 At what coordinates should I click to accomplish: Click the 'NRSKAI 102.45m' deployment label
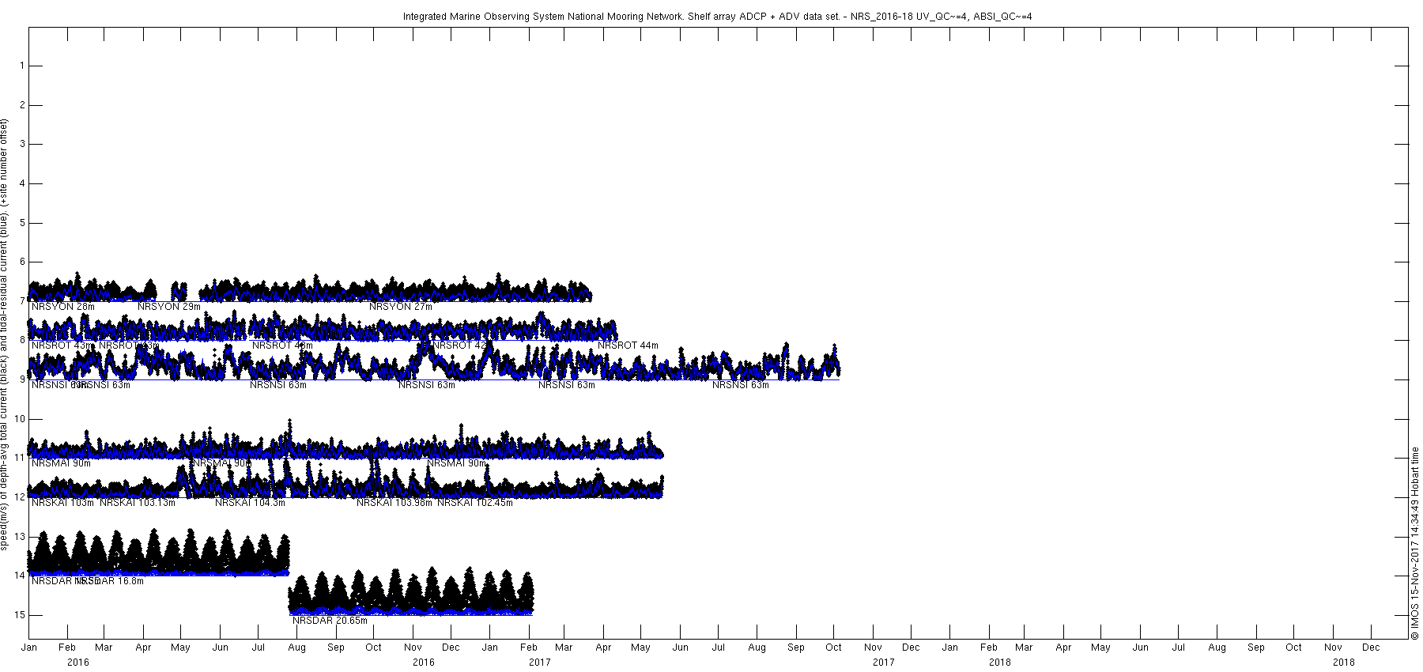pyautogui.click(x=475, y=503)
